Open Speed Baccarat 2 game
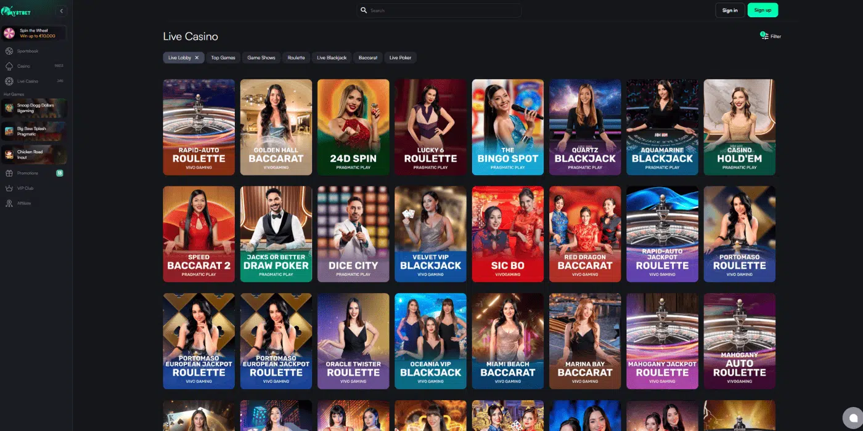The image size is (863, 431). [199, 234]
